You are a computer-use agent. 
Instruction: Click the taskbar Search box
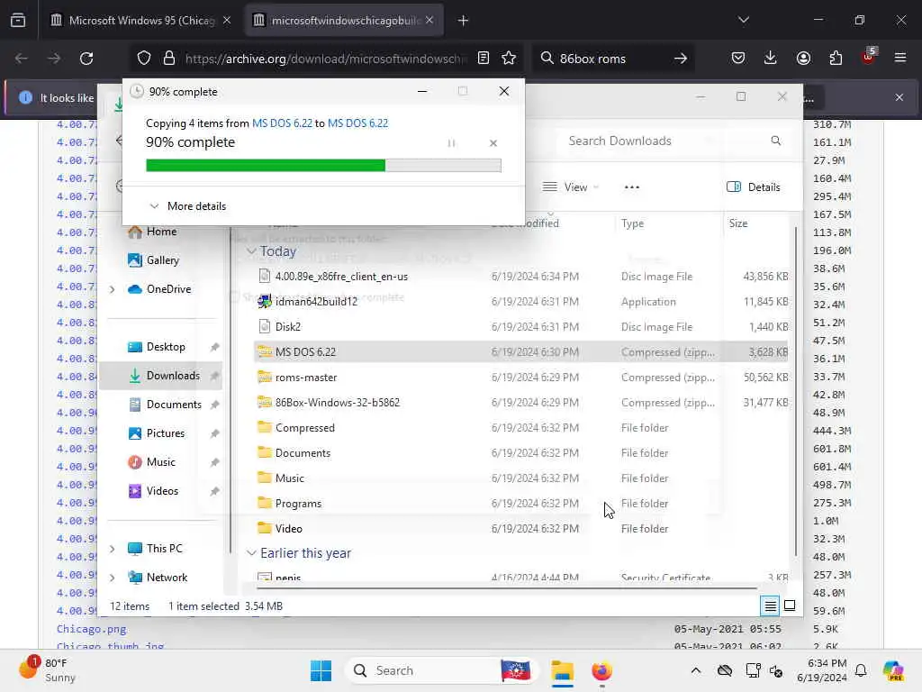441,670
